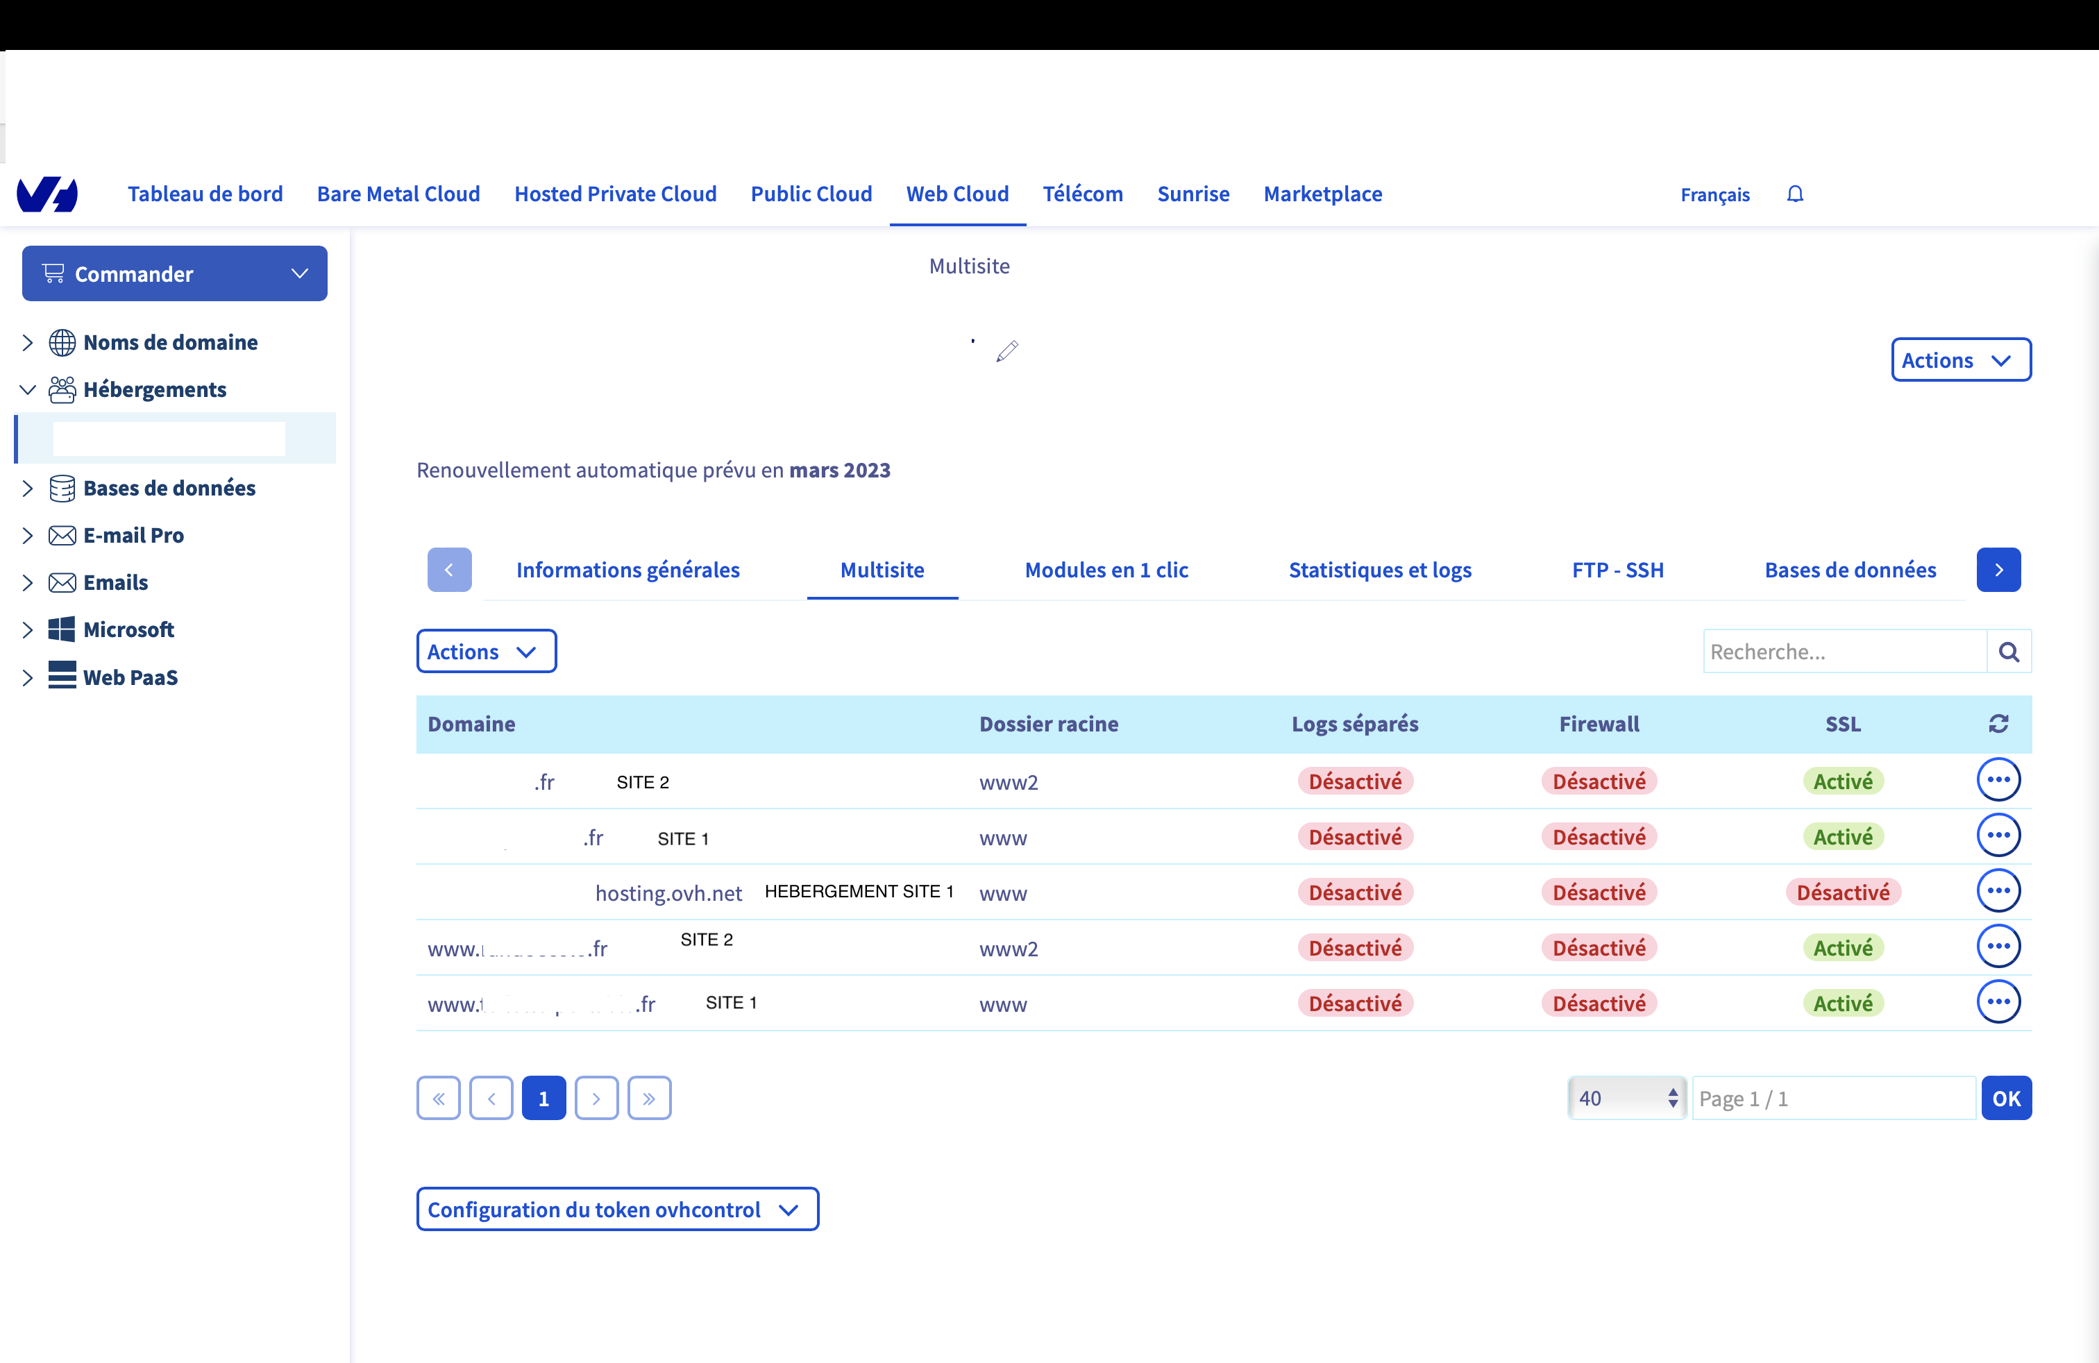Open Configuration du token ovhcontrol dropdown
The image size is (2099, 1363).
point(616,1210)
